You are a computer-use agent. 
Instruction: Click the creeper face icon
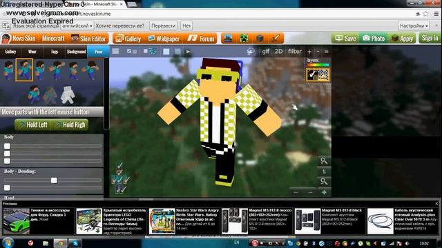pyautogui.click(x=244, y=39)
